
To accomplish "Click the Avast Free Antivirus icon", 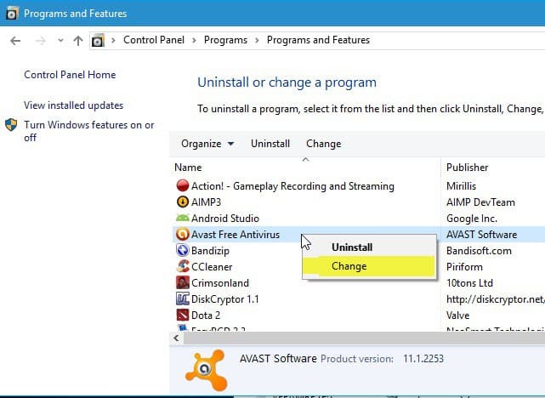I will tap(183, 234).
